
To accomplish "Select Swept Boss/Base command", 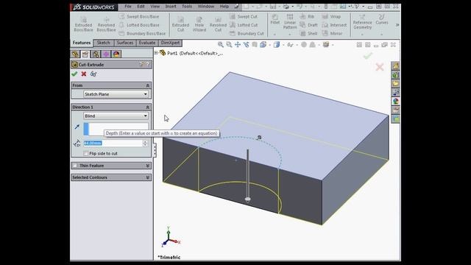I will point(139,16).
